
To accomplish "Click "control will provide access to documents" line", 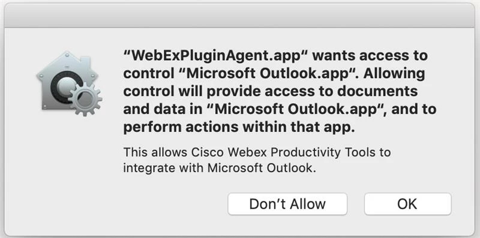I will 271,92.
